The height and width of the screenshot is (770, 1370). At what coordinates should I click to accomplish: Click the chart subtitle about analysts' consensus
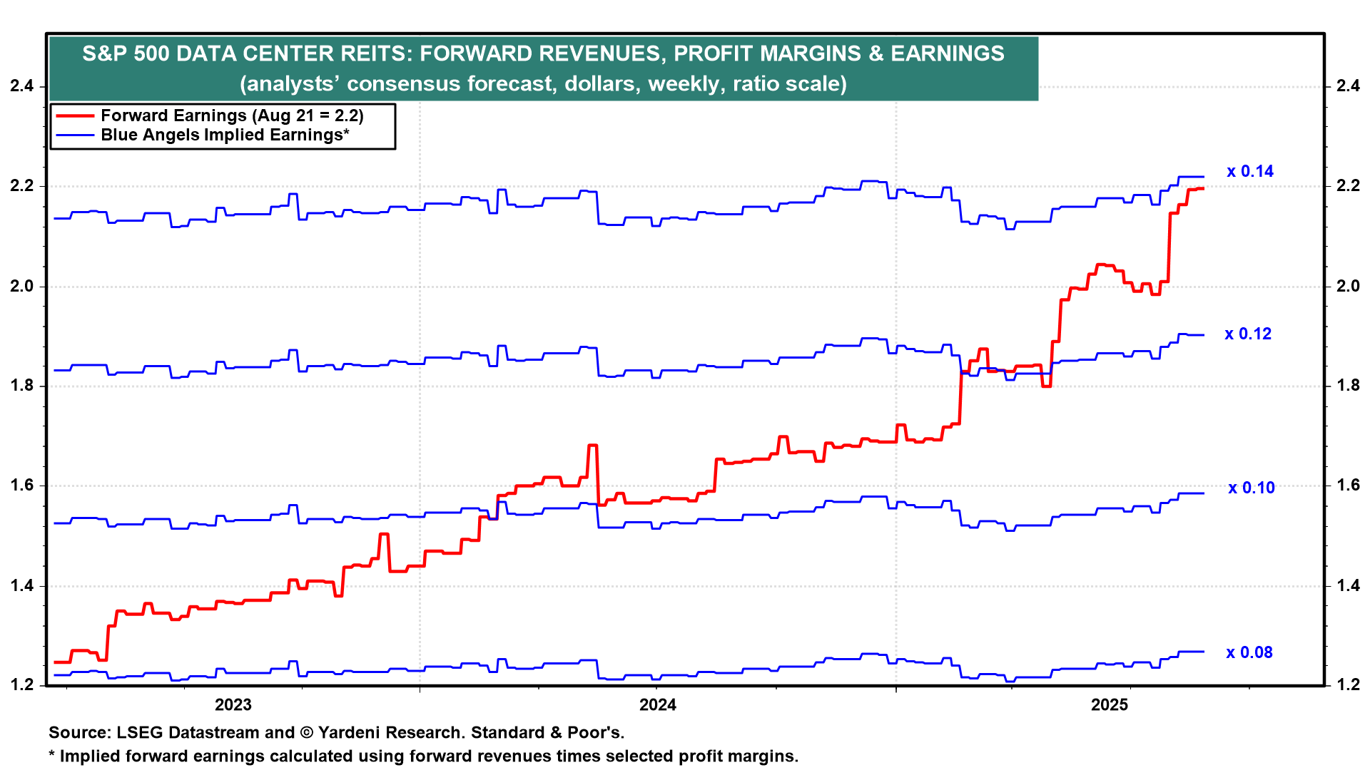coord(543,83)
